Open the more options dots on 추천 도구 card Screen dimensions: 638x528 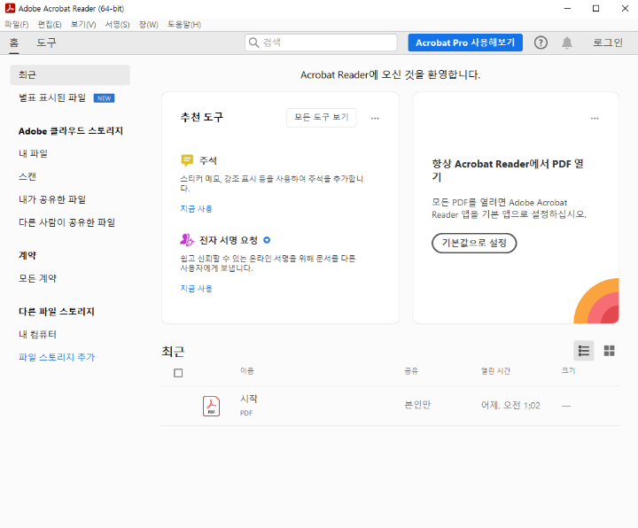click(x=375, y=119)
